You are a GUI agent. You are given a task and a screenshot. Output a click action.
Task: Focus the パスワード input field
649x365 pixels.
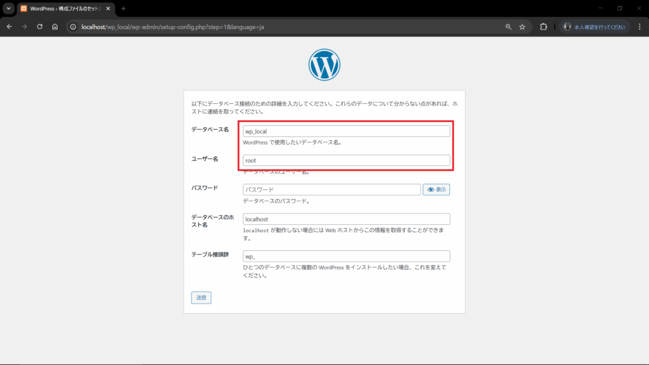[331, 189]
